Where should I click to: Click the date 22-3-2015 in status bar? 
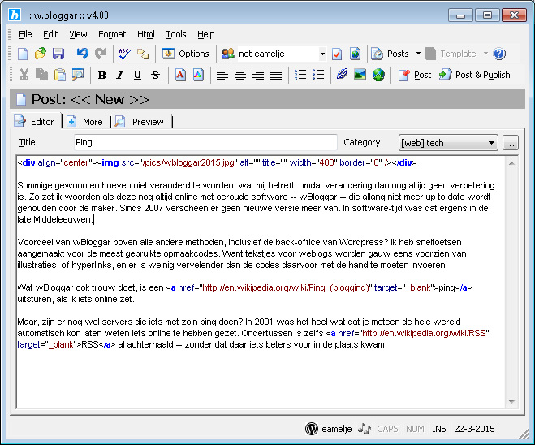tap(474, 429)
